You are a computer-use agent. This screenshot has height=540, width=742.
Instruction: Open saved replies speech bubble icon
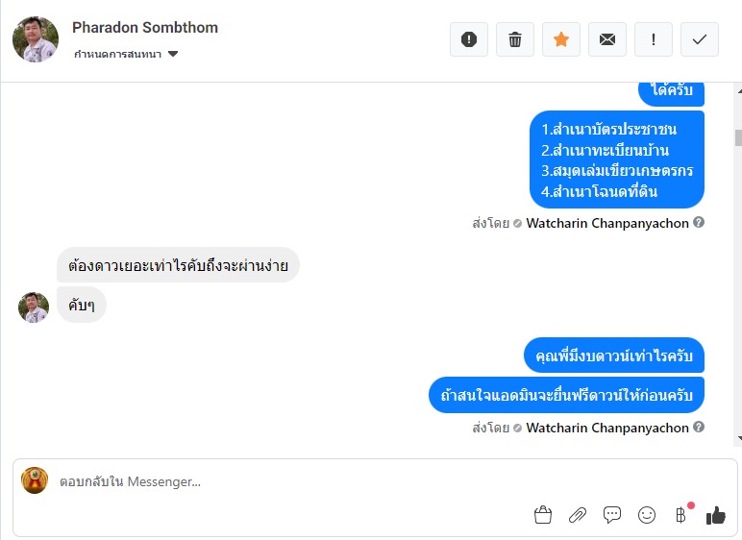(x=612, y=515)
